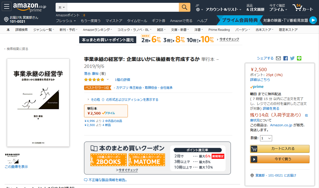Screen dimensions: 319x188
Task: Open the 数量 quantity dropdown
Action: [x=266, y=138]
